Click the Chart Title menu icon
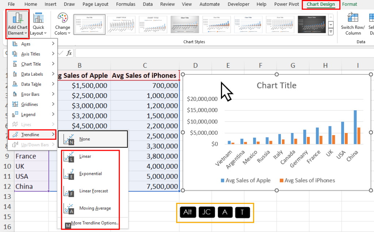Screen dimensions: 374x232 point(15,64)
